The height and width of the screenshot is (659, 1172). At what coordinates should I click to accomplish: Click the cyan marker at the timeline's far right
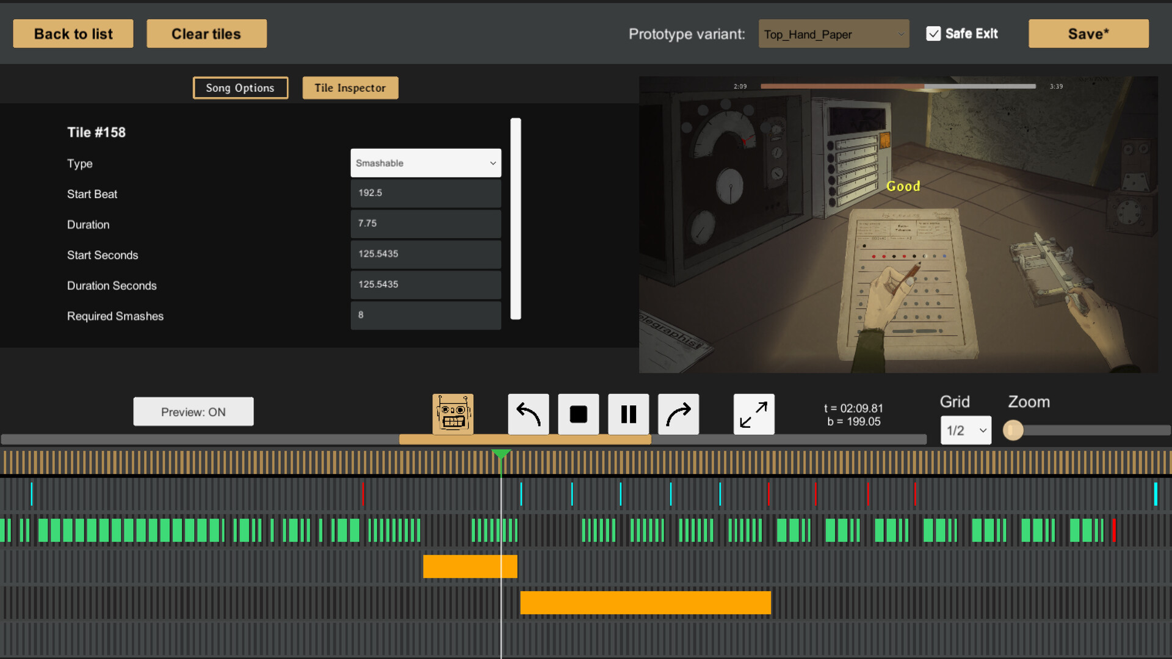tap(1156, 494)
